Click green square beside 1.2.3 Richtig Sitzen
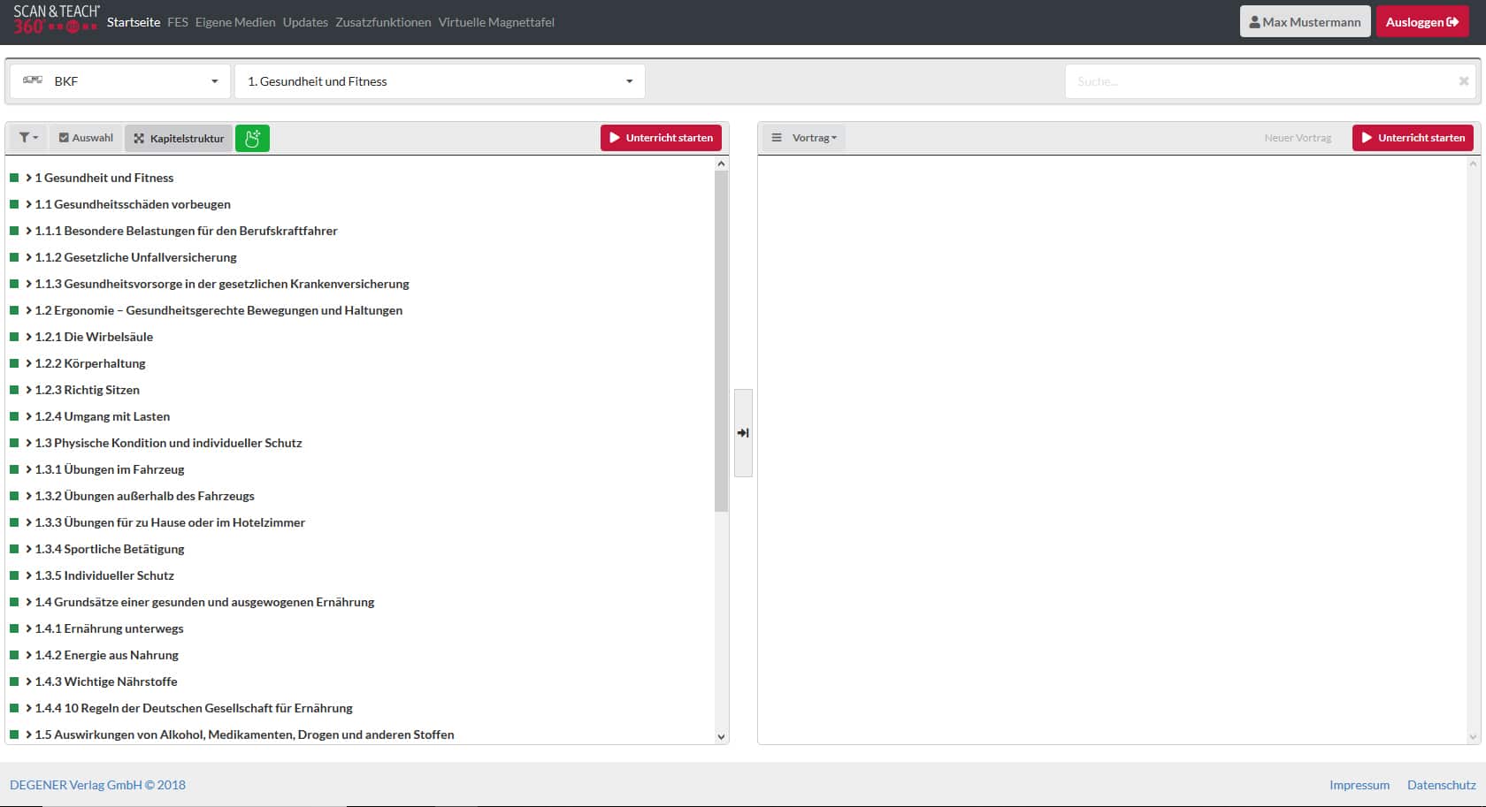This screenshot has width=1486, height=807. [x=14, y=390]
